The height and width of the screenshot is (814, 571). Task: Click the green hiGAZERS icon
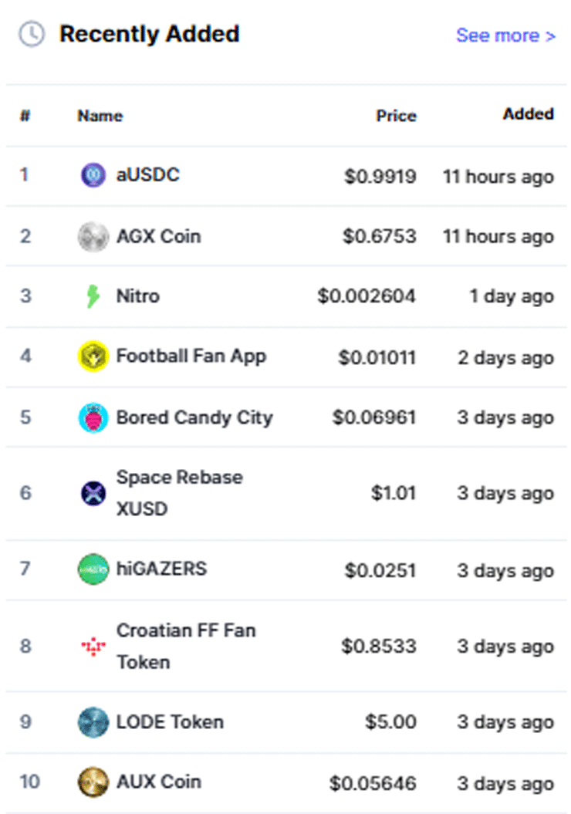pos(93,569)
